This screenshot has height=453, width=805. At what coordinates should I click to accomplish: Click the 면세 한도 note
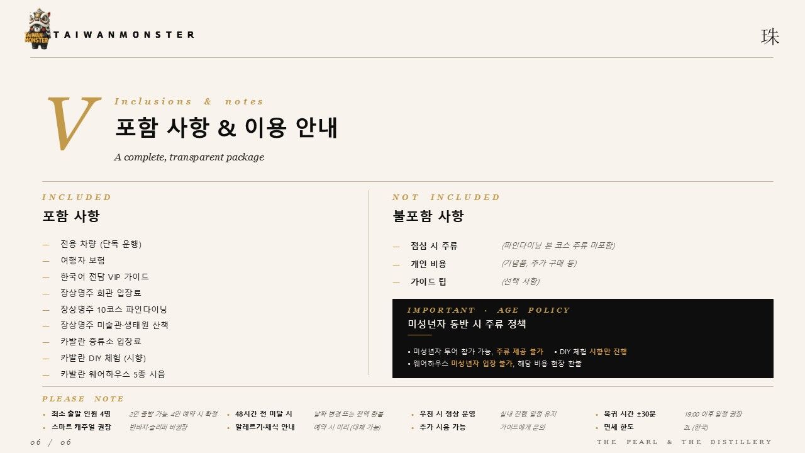(618, 427)
